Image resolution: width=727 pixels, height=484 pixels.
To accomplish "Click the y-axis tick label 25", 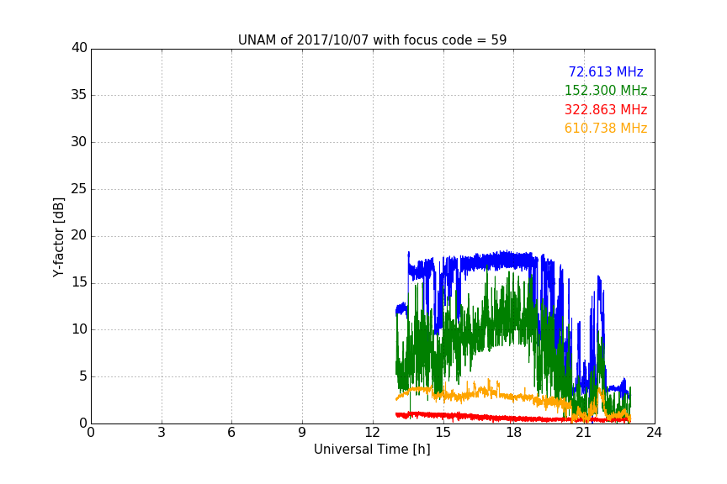I will coord(79,188).
